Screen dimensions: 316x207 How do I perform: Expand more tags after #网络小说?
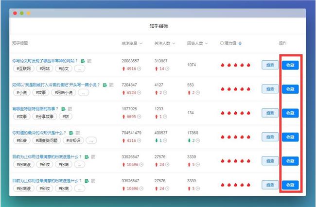click(x=84, y=93)
